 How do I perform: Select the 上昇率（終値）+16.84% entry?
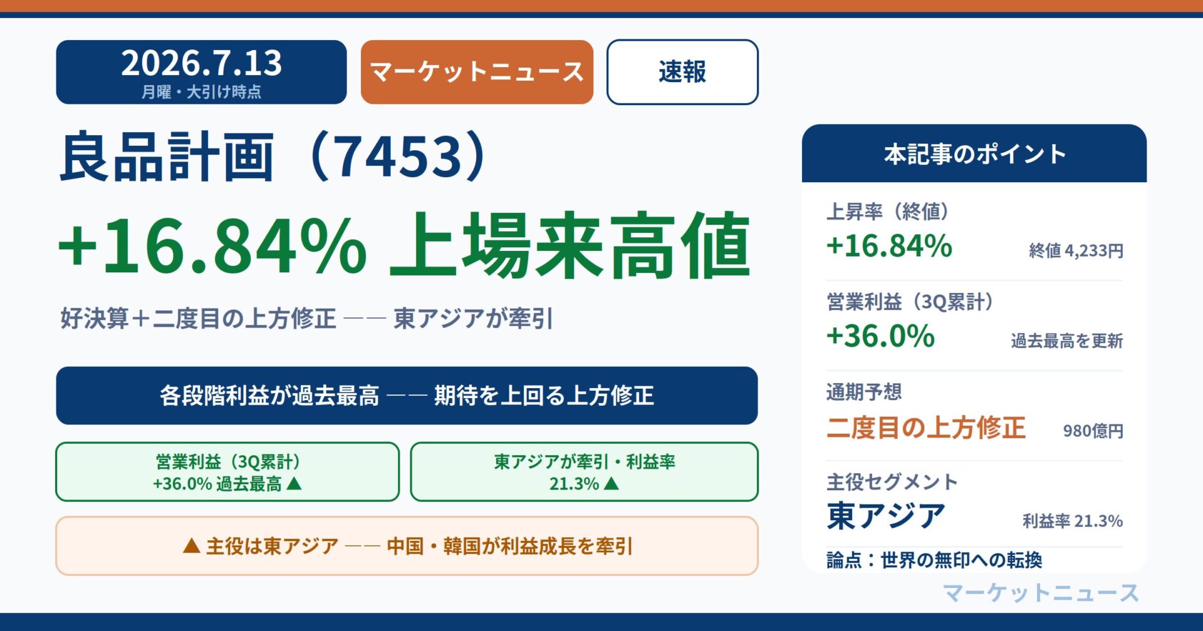tap(974, 232)
